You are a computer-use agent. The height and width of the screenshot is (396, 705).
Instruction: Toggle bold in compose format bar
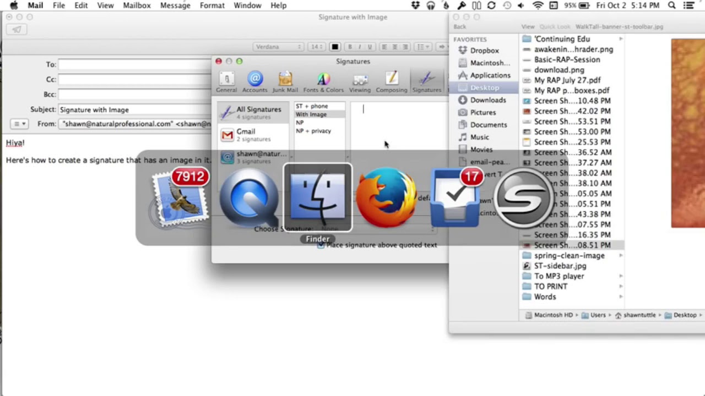350,47
